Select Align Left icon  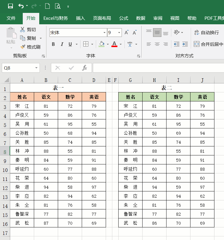pos(149,44)
